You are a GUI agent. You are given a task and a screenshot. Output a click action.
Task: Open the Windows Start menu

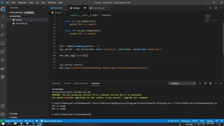coord(3,124)
